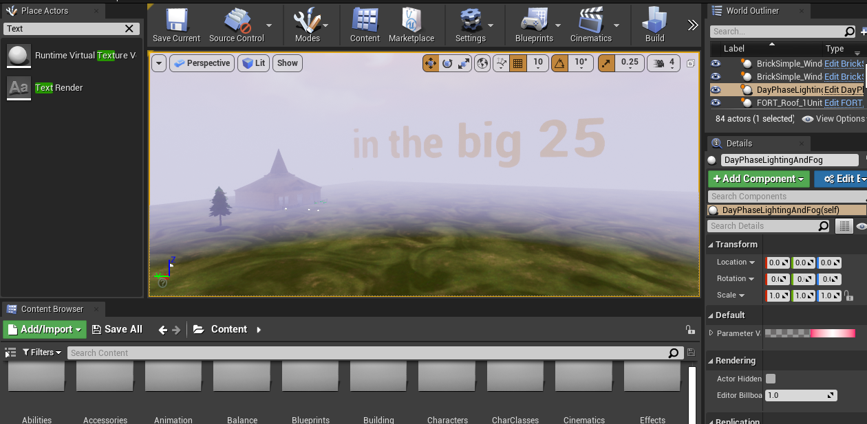Hide FORT_Roof_1Unit actor with its eye icon
Image resolution: width=867 pixels, height=424 pixels.
pyautogui.click(x=716, y=102)
